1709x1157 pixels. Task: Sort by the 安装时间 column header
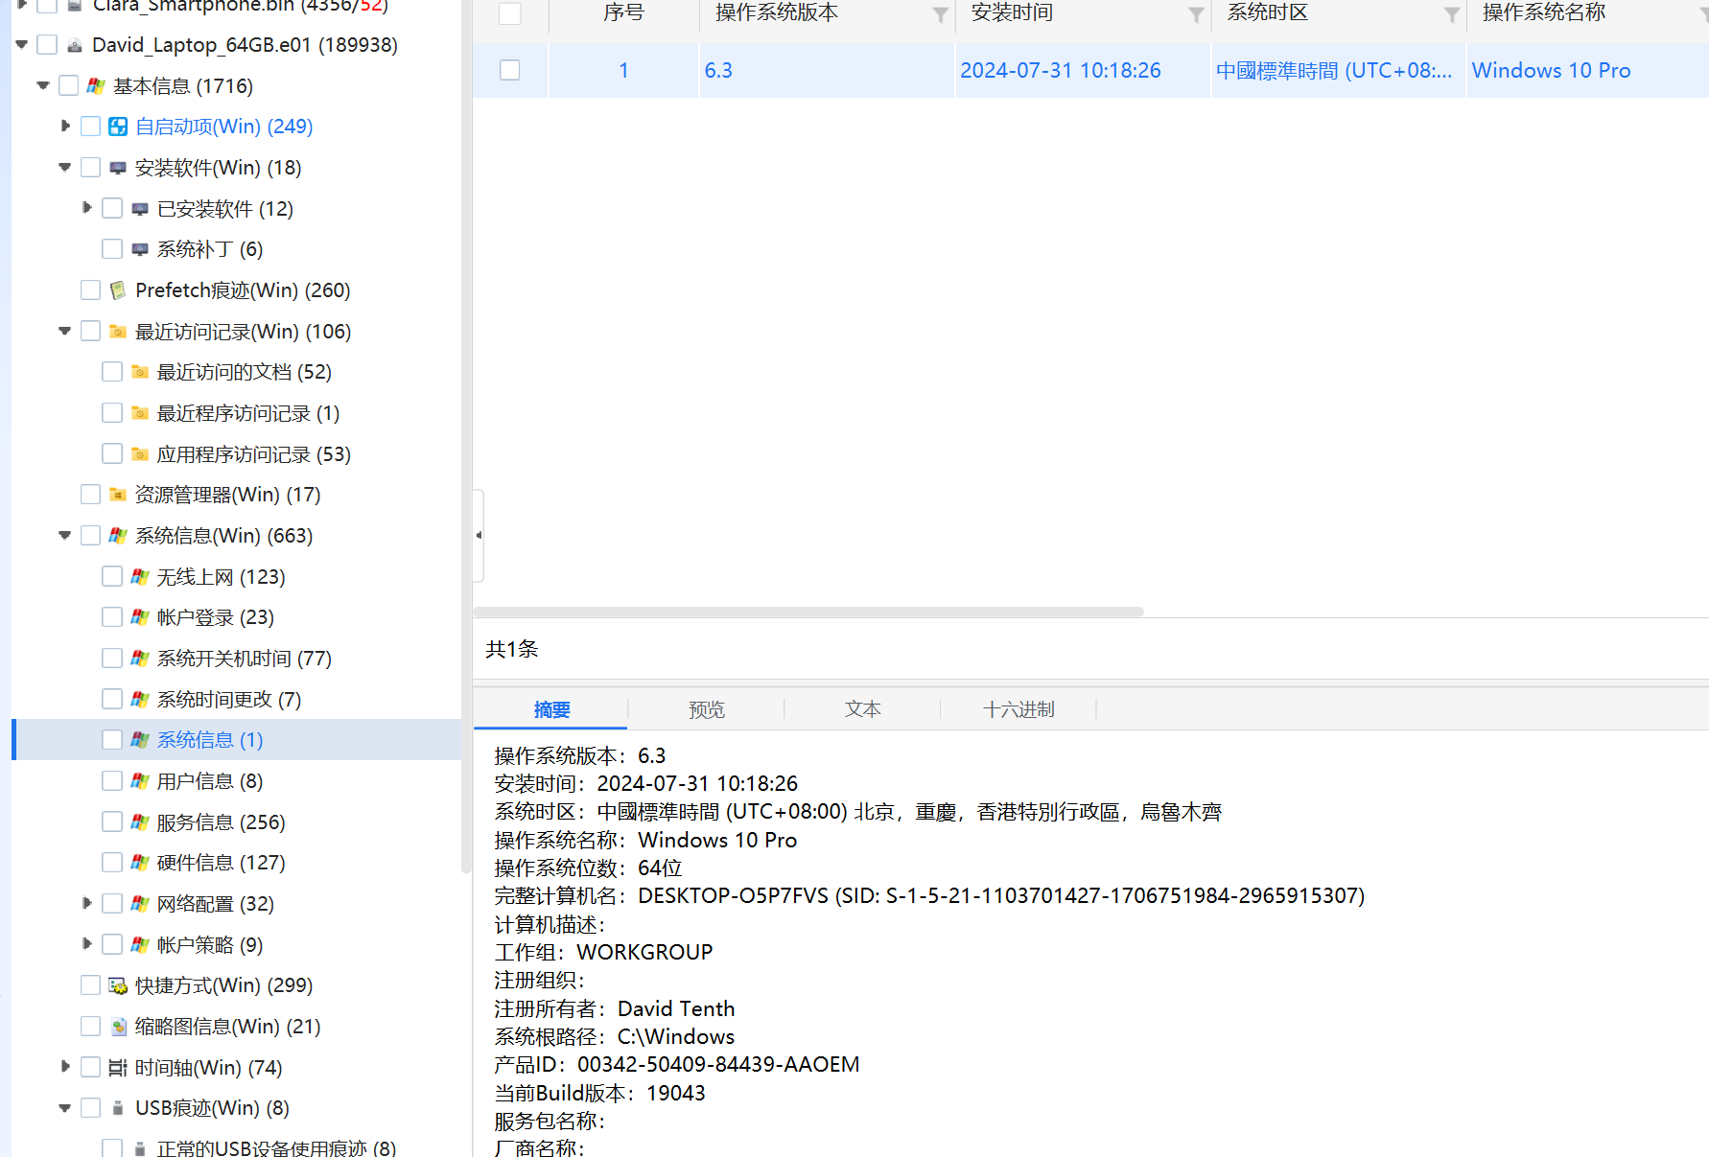click(x=1012, y=13)
